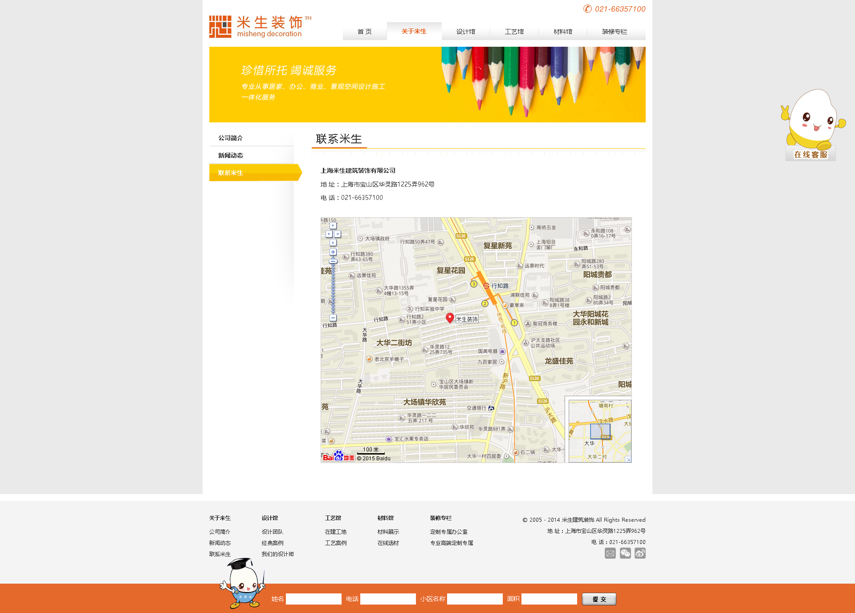Click the red location marker pin

pyautogui.click(x=450, y=317)
